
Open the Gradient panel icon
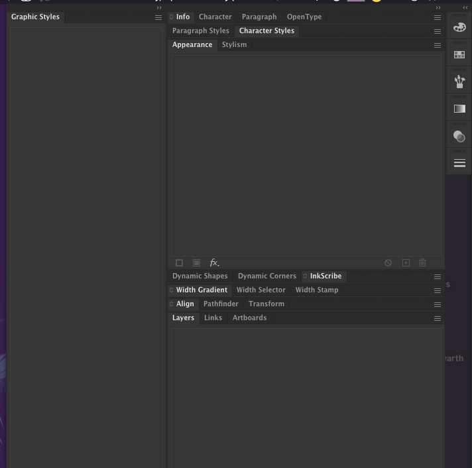(459, 109)
